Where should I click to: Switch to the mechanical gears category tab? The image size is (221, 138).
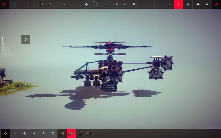click(x=25, y=133)
